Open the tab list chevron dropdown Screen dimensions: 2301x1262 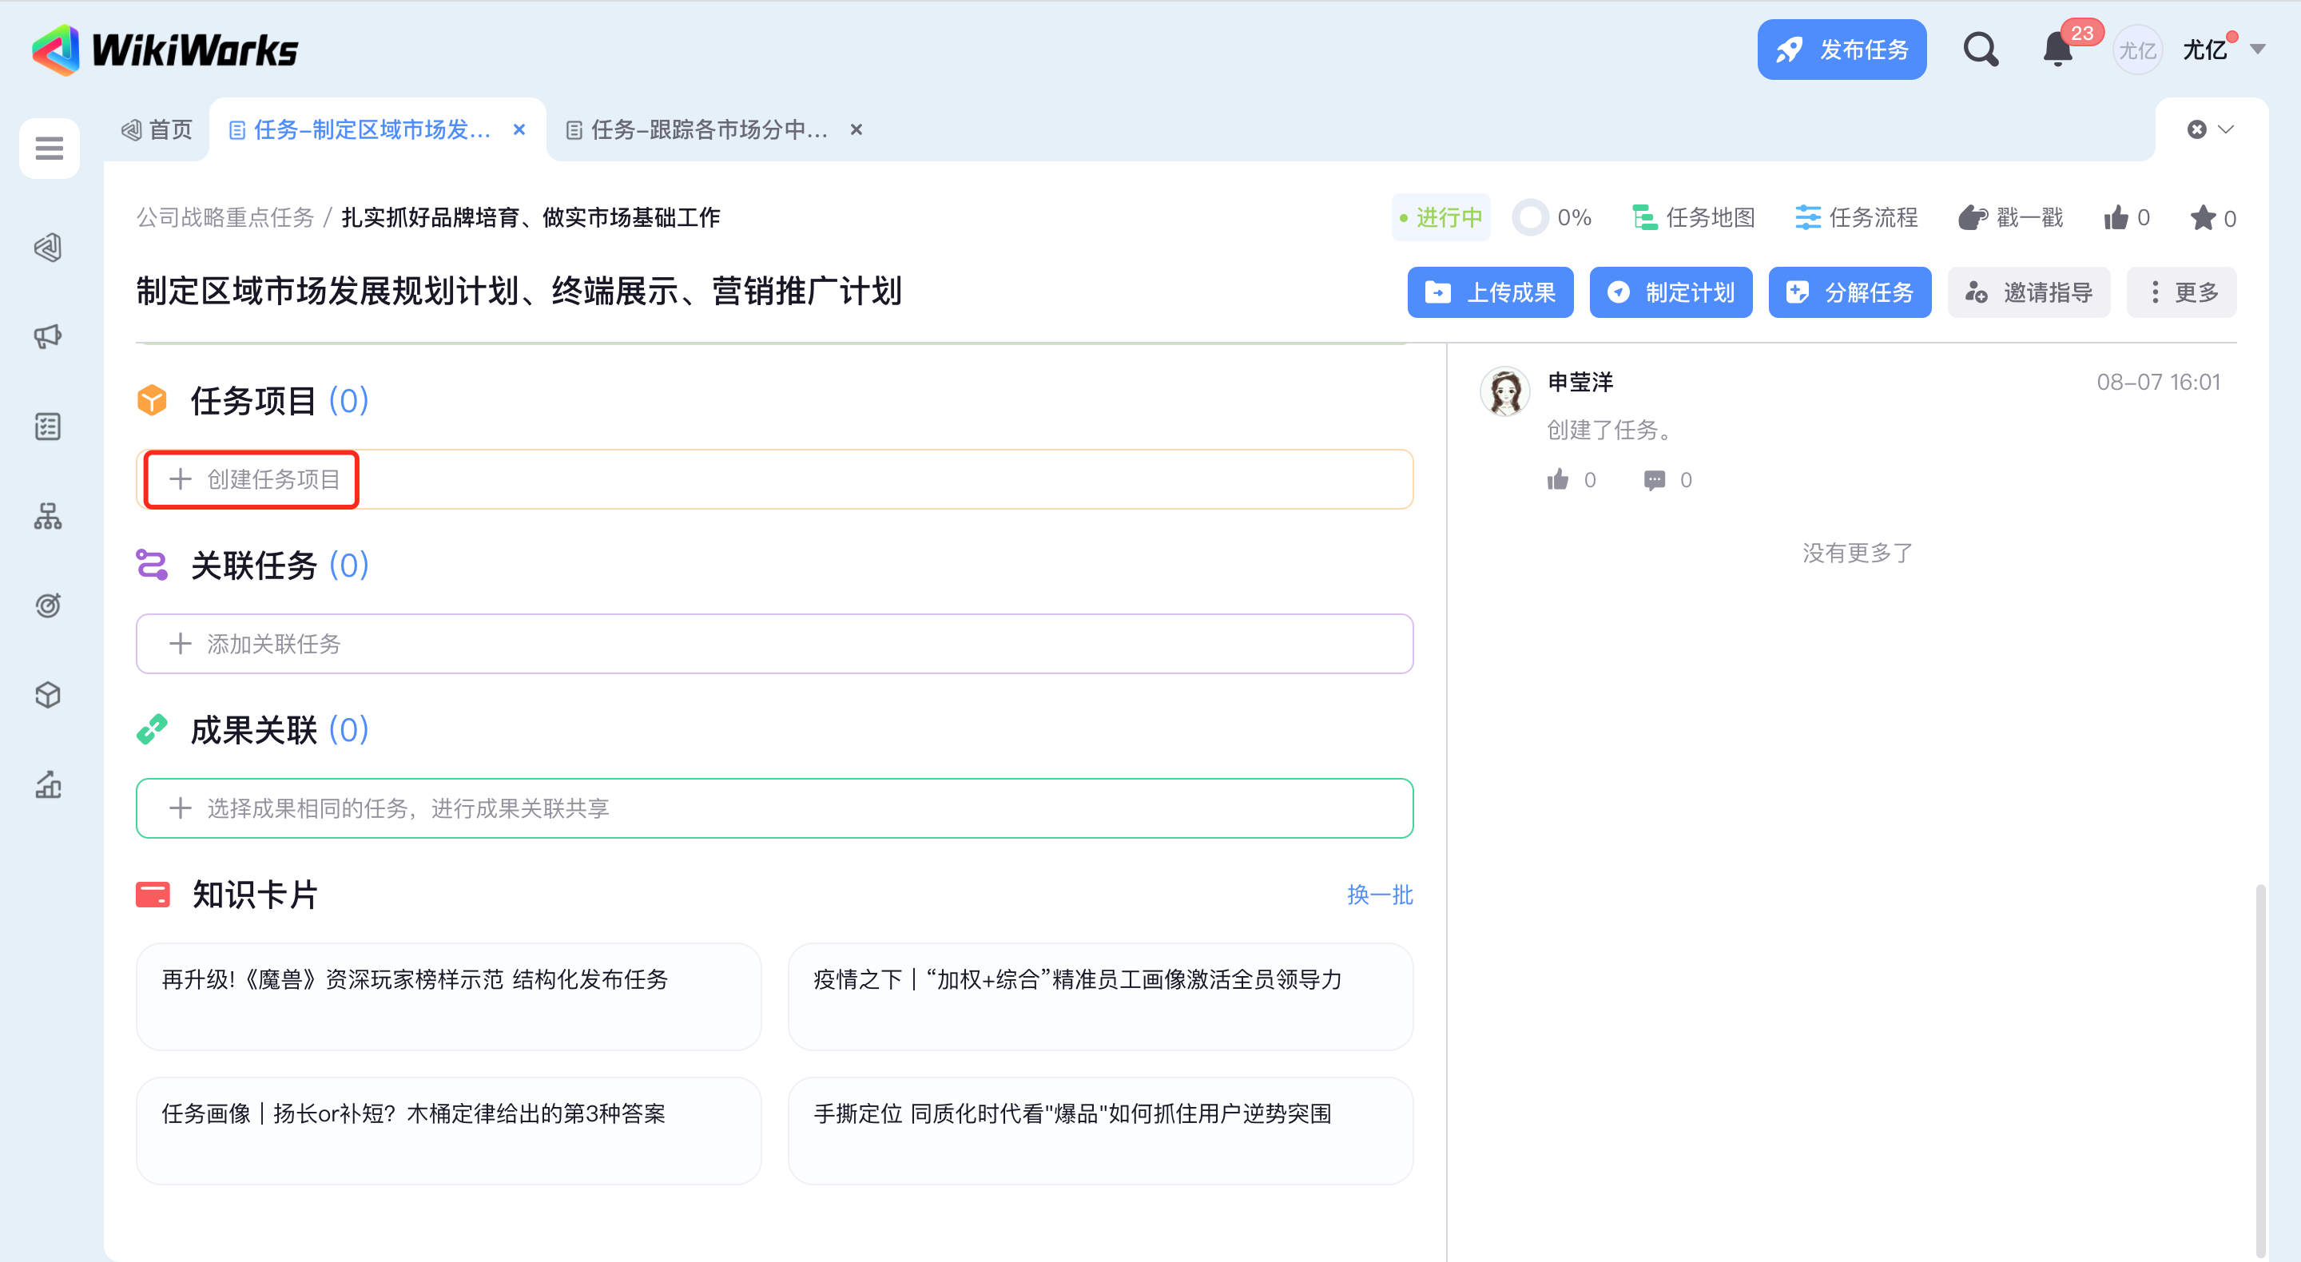(x=2226, y=129)
